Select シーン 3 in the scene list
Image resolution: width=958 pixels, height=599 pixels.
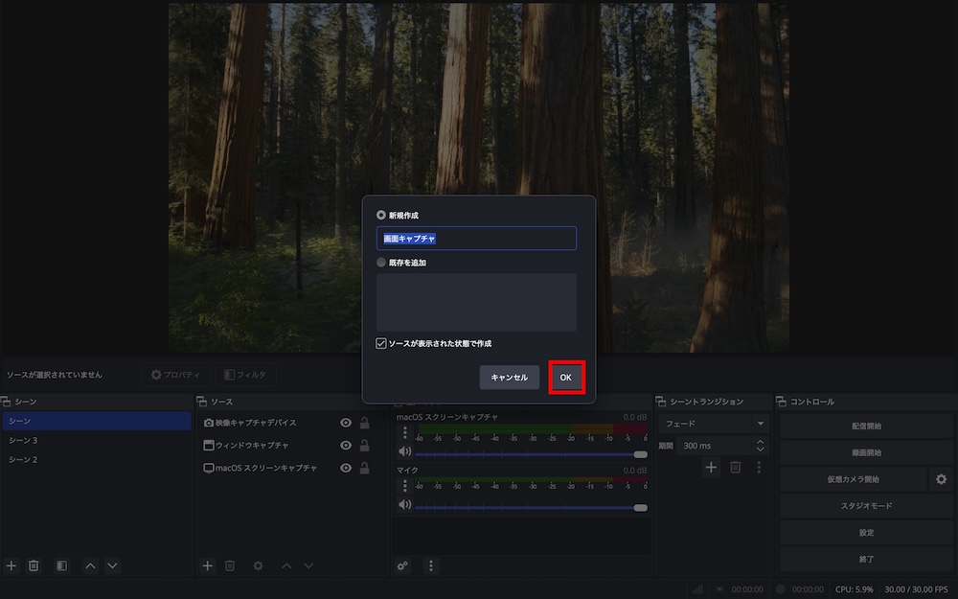(x=97, y=440)
